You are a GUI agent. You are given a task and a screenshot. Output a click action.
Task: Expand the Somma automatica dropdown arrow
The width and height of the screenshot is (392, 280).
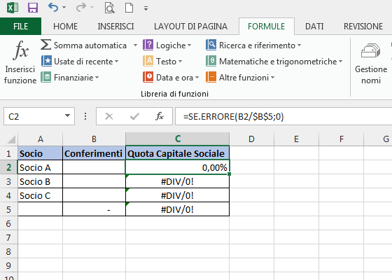tap(135, 45)
